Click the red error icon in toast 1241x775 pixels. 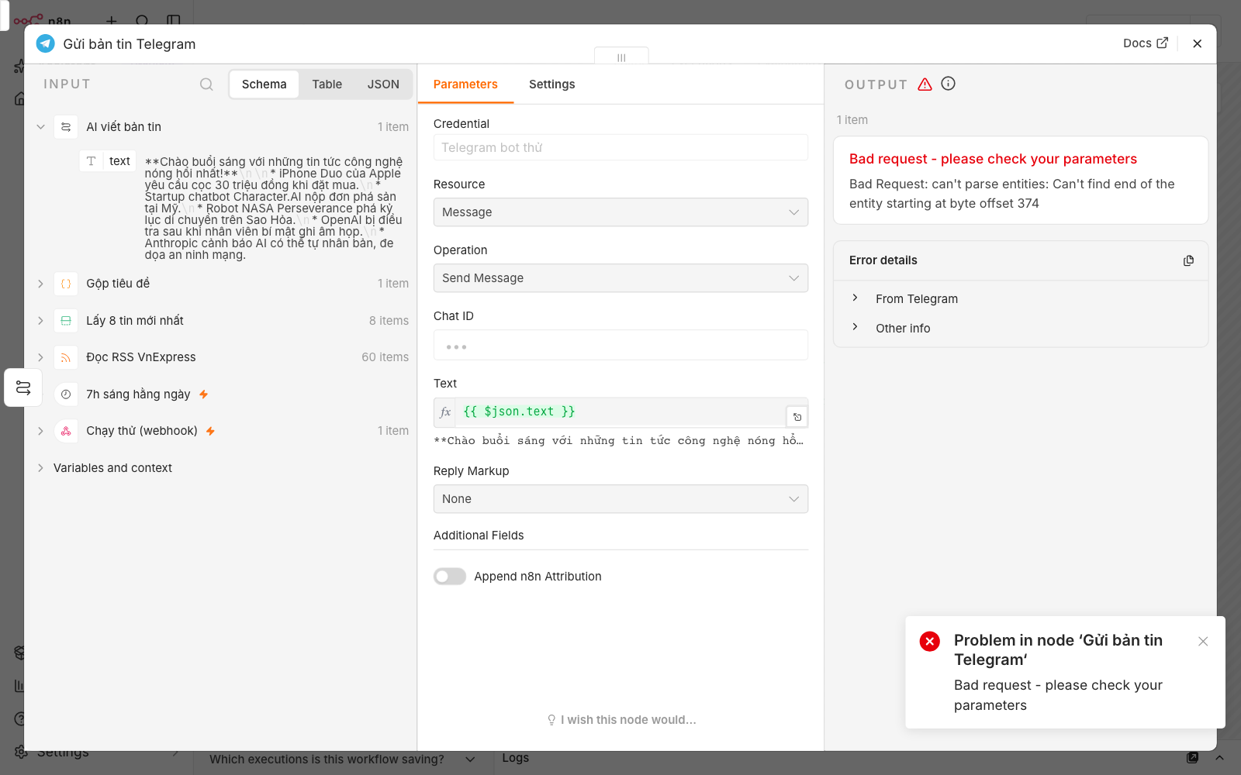coord(930,641)
